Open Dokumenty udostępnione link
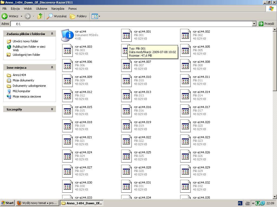The image size is (277, 207). click(x=29, y=86)
